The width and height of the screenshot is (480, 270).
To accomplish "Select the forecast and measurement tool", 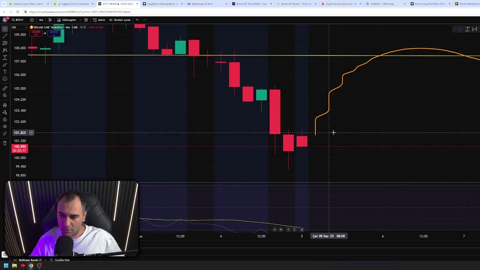I will click(x=5, y=57).
